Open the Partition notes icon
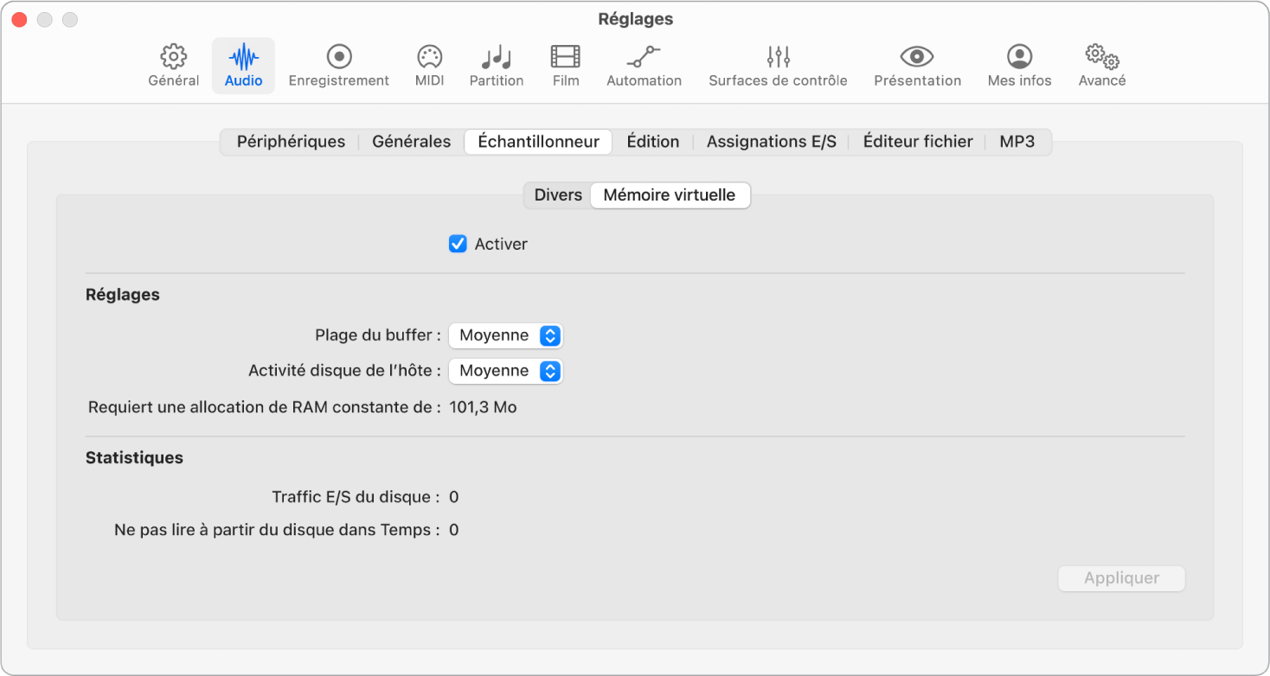 496,58
